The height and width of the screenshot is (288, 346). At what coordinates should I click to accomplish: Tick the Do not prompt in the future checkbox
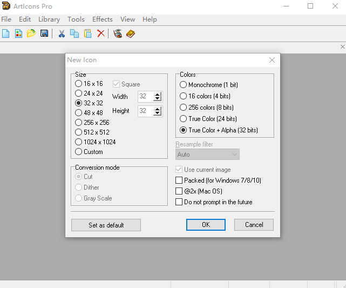coord(179,202)
